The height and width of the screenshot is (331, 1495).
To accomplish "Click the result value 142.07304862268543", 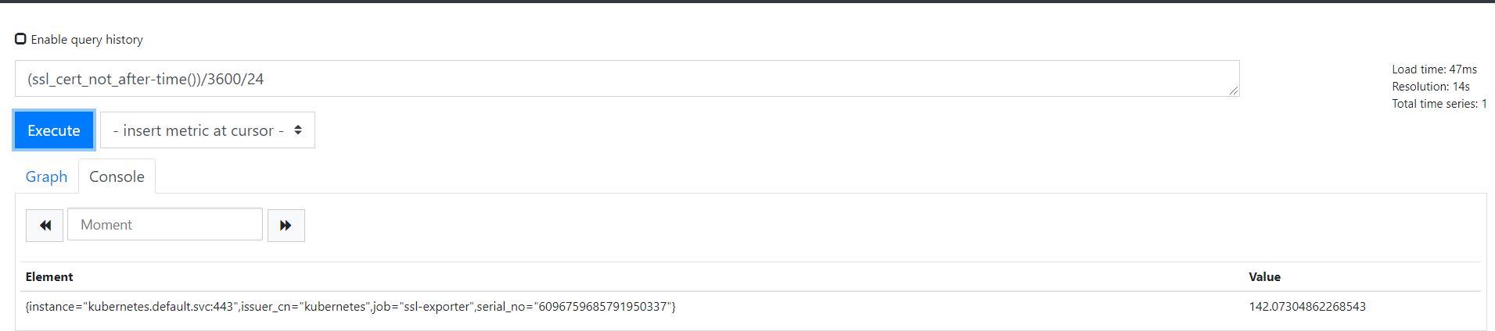I will (1307, 307).
